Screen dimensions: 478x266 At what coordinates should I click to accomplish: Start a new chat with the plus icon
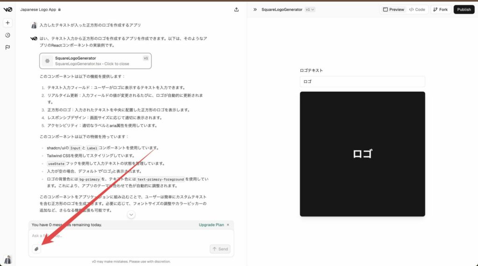coord(7,23)
